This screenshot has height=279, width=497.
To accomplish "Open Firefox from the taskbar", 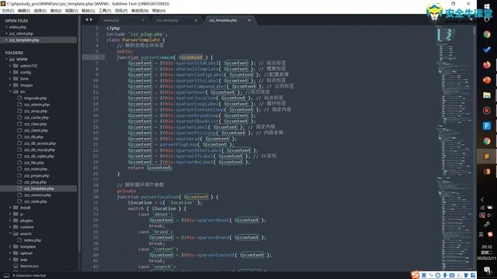I will coord(487,64).
